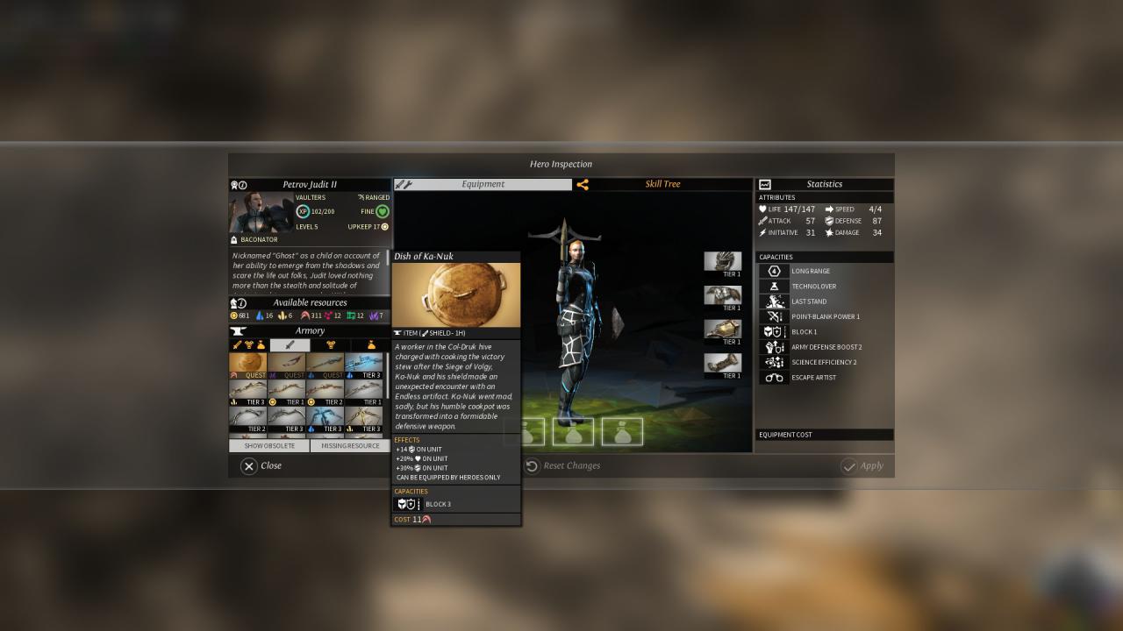Viewport: 1123px width, 631px height.
Task: Filter Armory by weapons (sword icon)
Action: click(x=290, y=344)
